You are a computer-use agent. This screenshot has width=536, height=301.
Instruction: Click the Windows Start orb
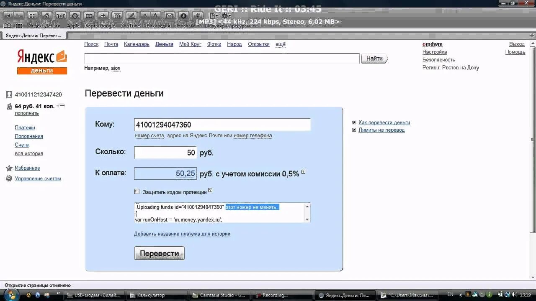(x=11, y=295)
